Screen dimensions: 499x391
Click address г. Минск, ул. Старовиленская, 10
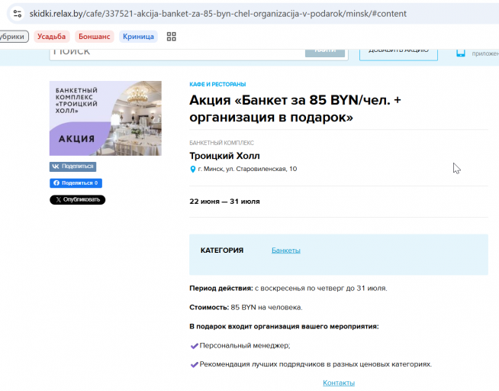247,169
